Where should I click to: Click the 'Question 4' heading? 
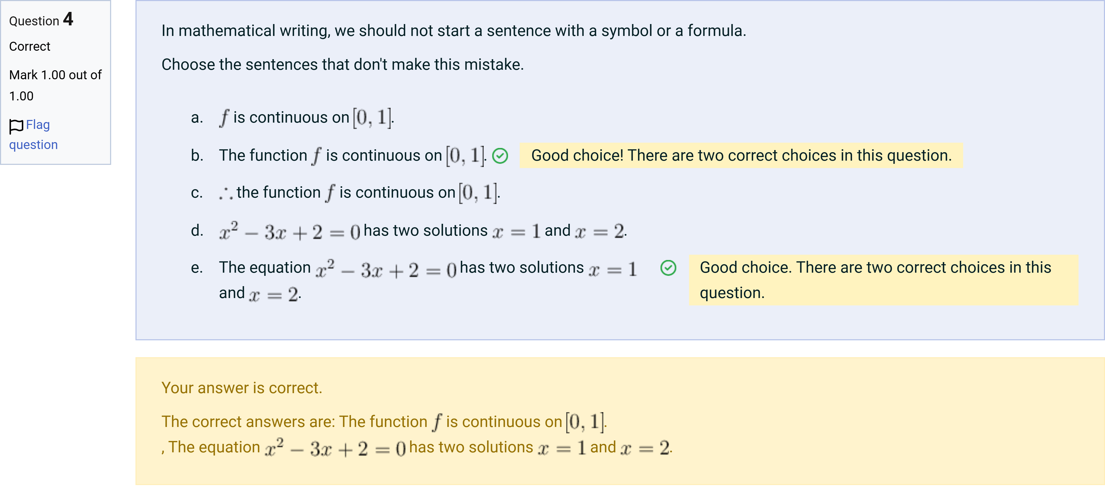click(41, 20)
